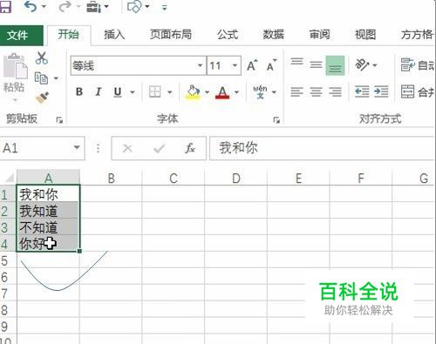Click the fx Insert Function icon
This screenshot has height=344, width=436.
190,148
